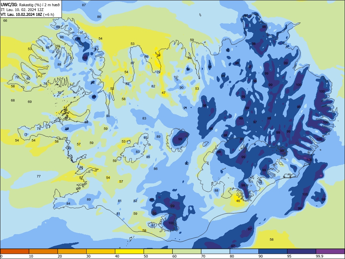Click the purple above-99.9 legend swatch

(x=330, y=251)
